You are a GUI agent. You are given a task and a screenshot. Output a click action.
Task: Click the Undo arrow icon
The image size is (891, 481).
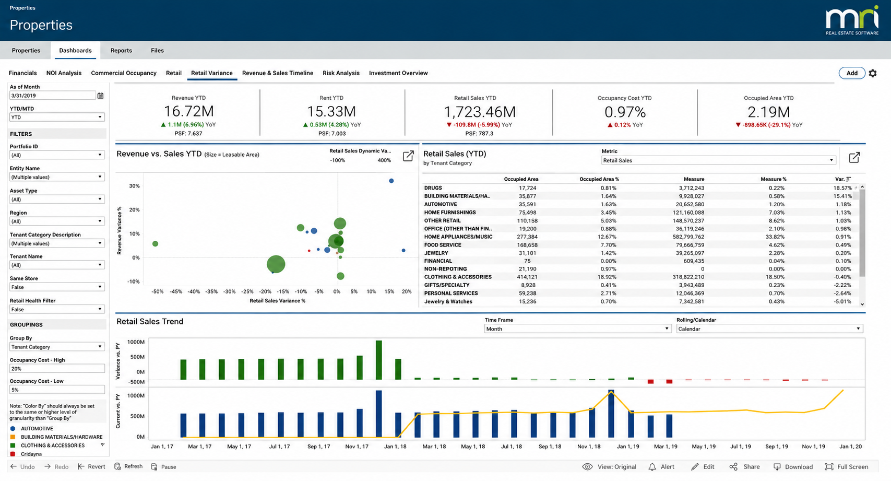[14, 466]
